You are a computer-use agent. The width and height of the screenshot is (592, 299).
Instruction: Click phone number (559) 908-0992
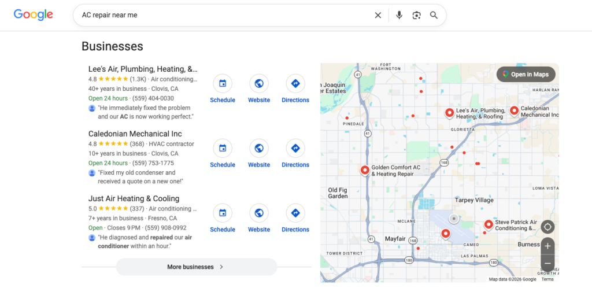(x=166, y=228)
